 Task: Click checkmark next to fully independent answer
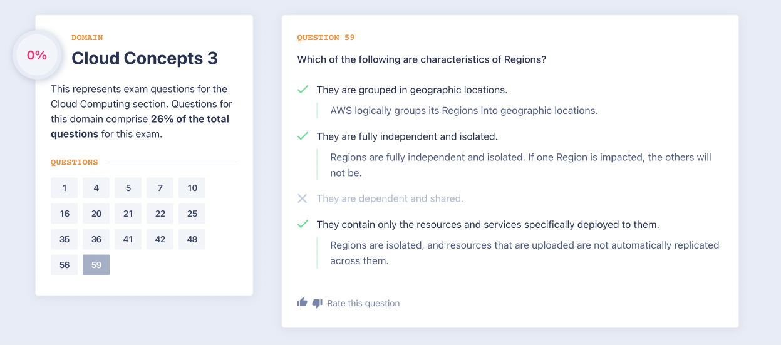tap(303, 136)
